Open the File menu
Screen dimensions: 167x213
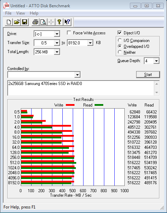coord(8,13)
